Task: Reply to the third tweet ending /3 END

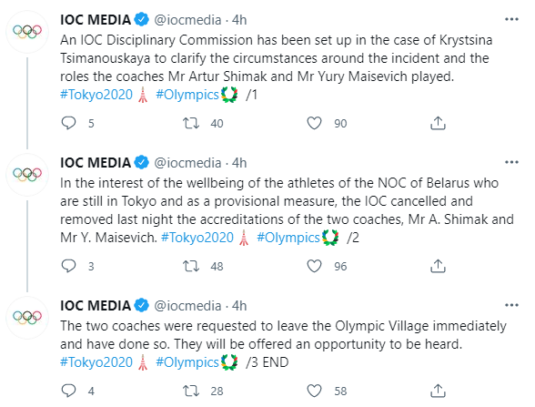Action: click(x=68, y=391)
